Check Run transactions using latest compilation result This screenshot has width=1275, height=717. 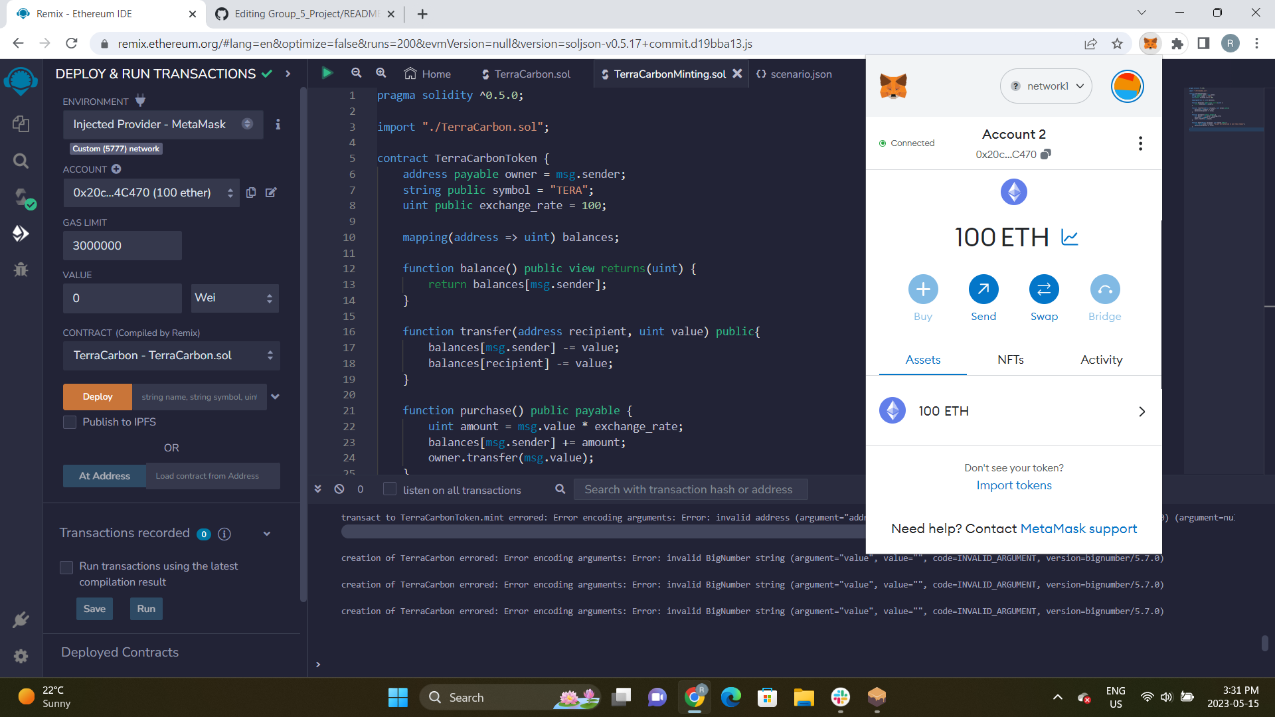coord(66,567)
